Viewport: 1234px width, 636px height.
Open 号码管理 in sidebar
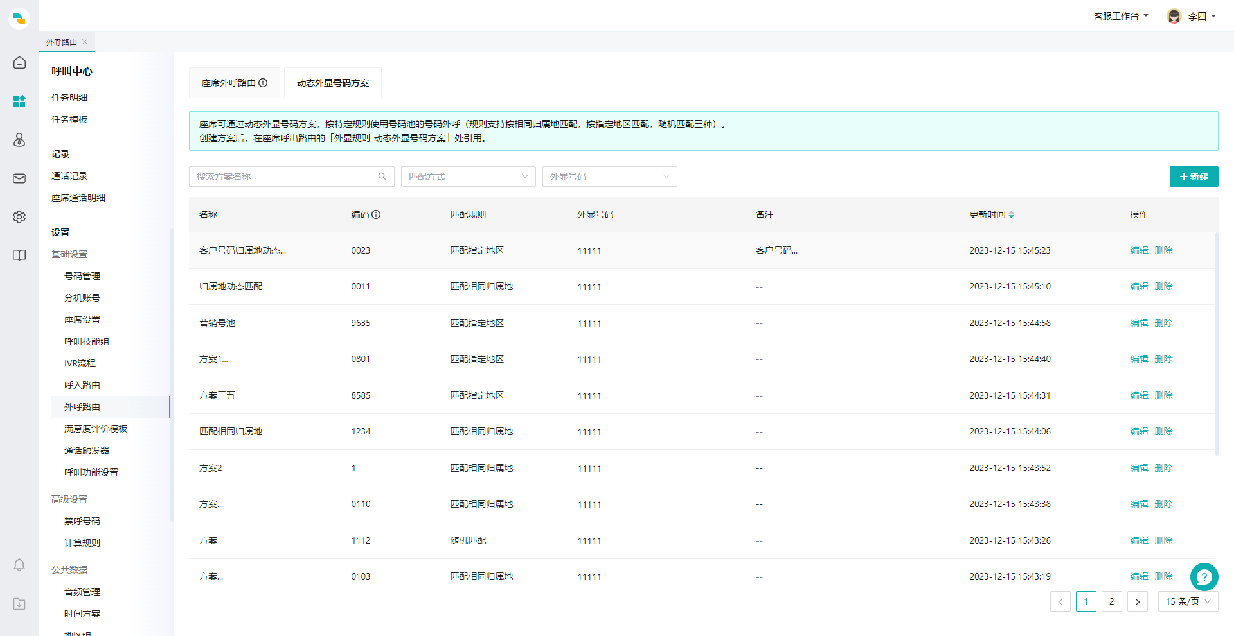82,276
